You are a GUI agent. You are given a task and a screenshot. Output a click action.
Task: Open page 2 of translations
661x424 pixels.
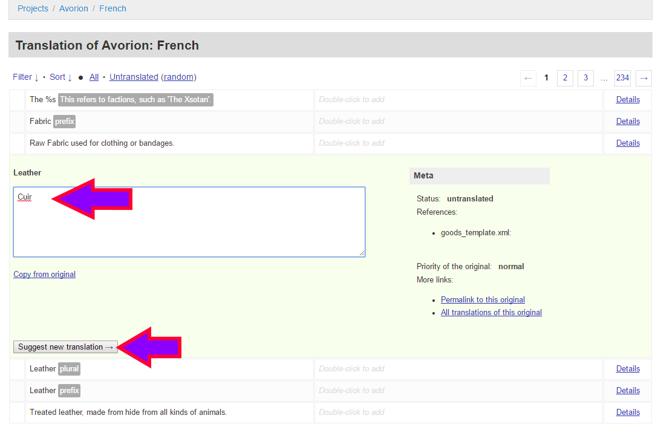(565, 78)
